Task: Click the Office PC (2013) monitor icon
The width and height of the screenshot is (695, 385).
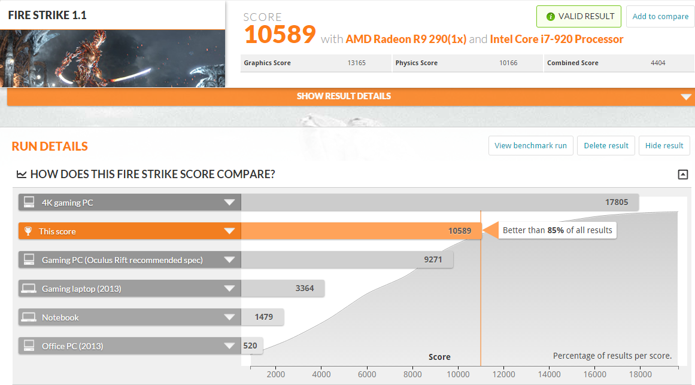Action: tap(29, 346)
